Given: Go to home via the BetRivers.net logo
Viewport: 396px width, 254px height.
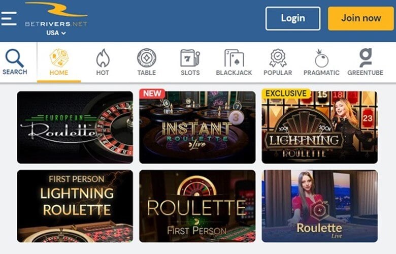Looking at the screenshot, I should pos(56,15).
